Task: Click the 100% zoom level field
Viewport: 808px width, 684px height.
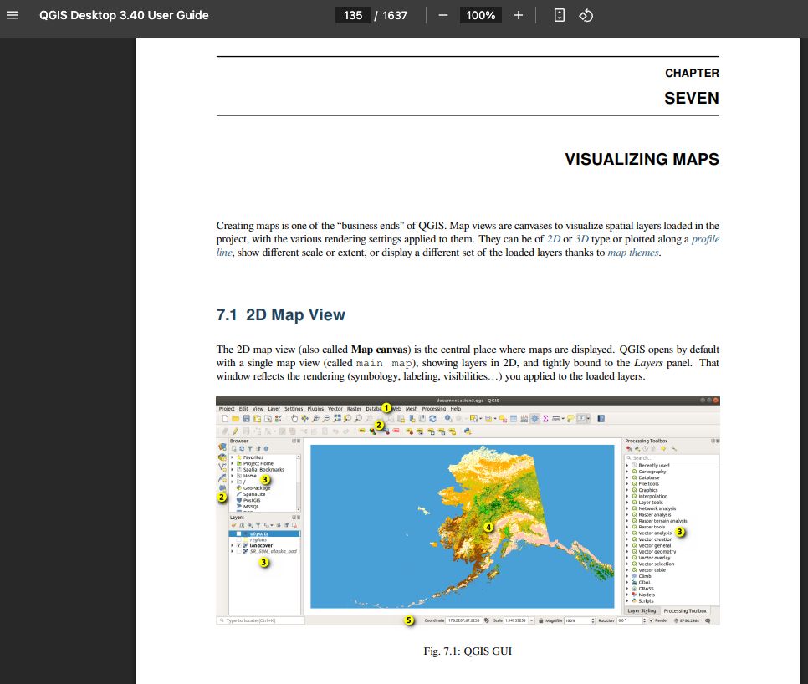Action: [x=480, y=15]
